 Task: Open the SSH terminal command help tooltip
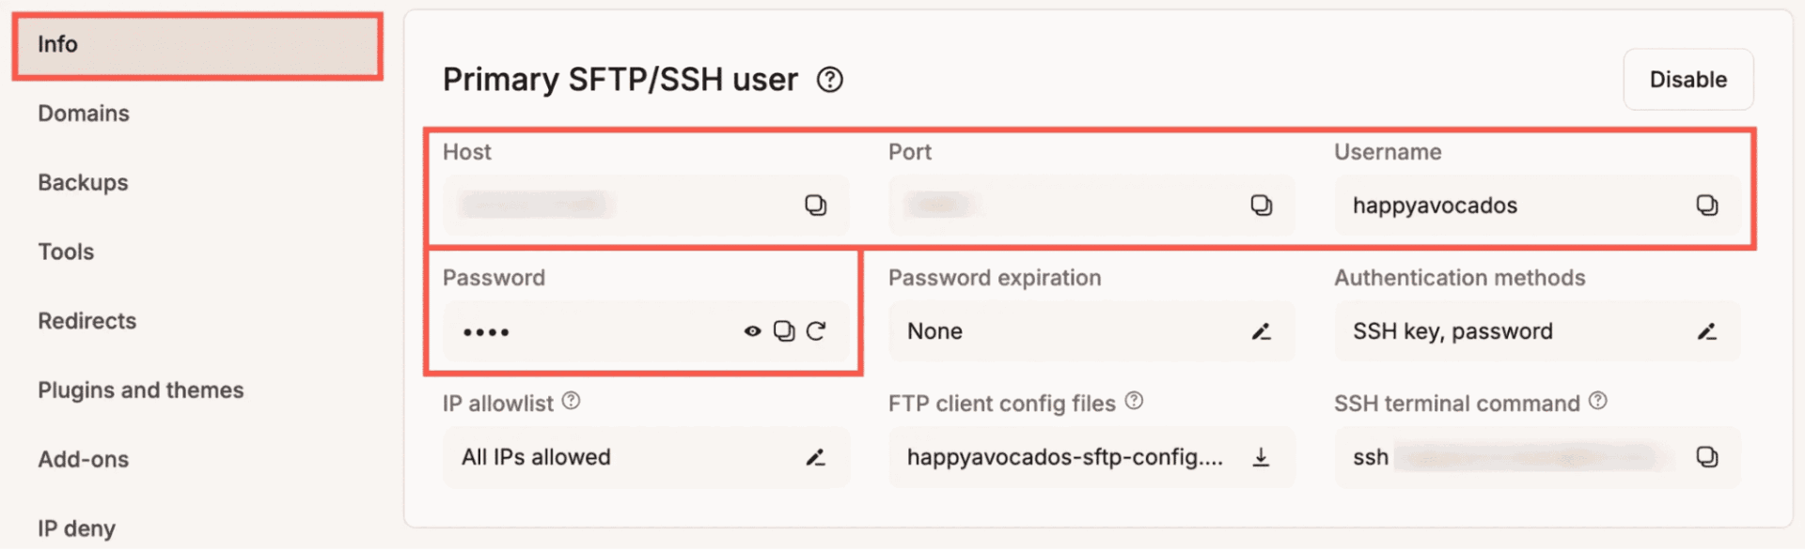(1598, 399)
